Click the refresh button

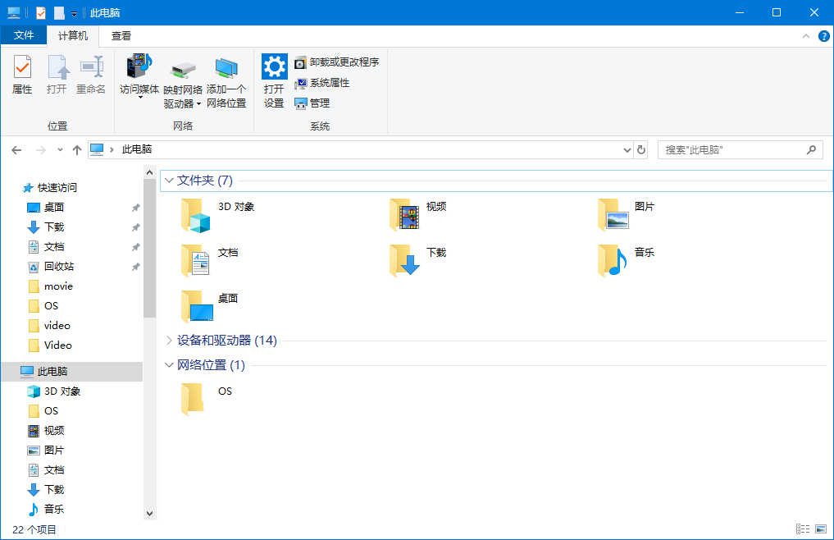[x=641, y=150]
